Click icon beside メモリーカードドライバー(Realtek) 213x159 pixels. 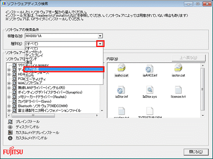(14, 97)
